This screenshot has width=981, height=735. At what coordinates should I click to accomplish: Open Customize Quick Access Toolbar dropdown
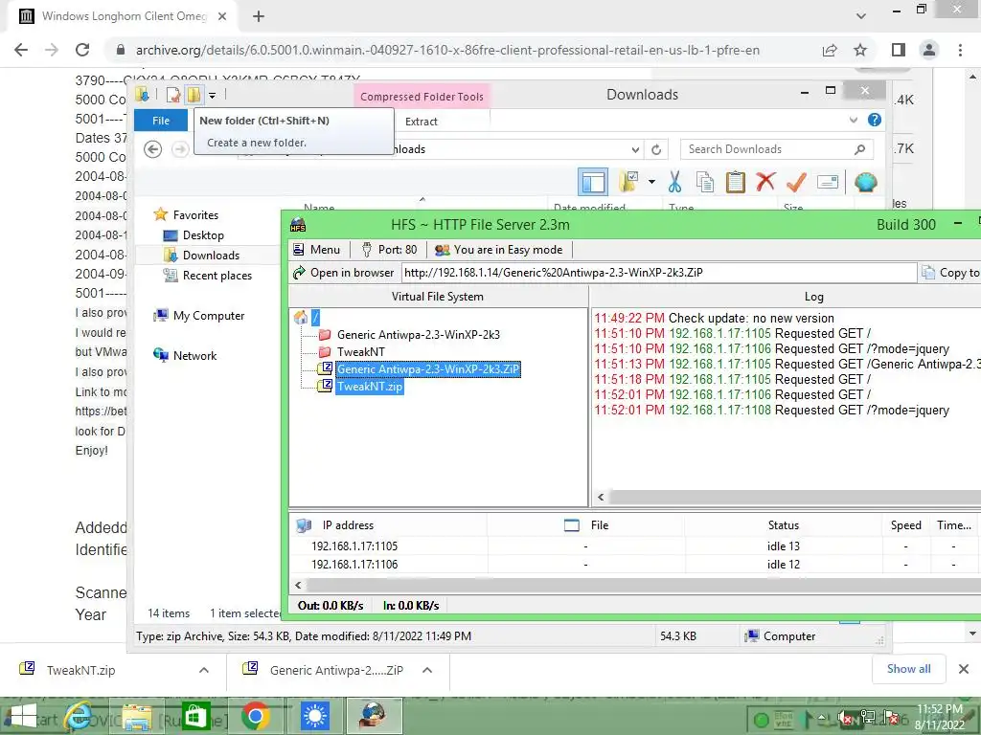[x=212, y=96]
